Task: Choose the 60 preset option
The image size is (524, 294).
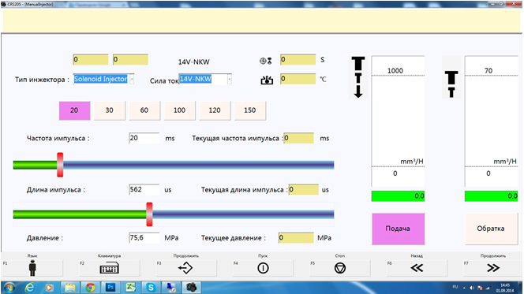Action: tap(144, 110)
